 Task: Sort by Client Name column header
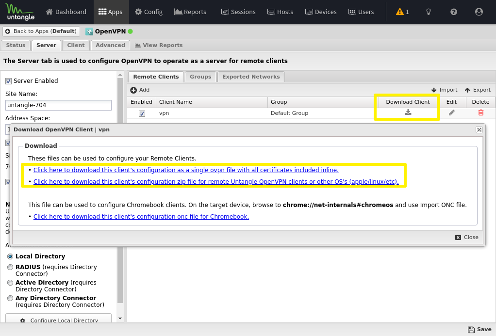click(212, 102)
